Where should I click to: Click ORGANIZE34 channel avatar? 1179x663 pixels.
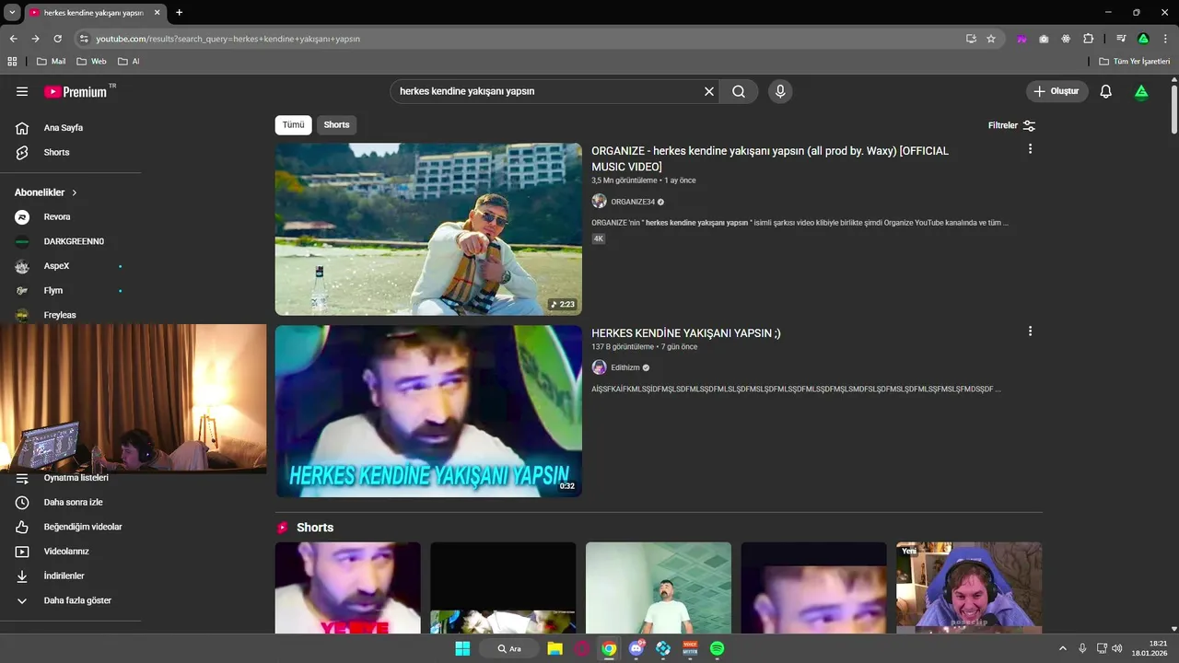(599, 202)
